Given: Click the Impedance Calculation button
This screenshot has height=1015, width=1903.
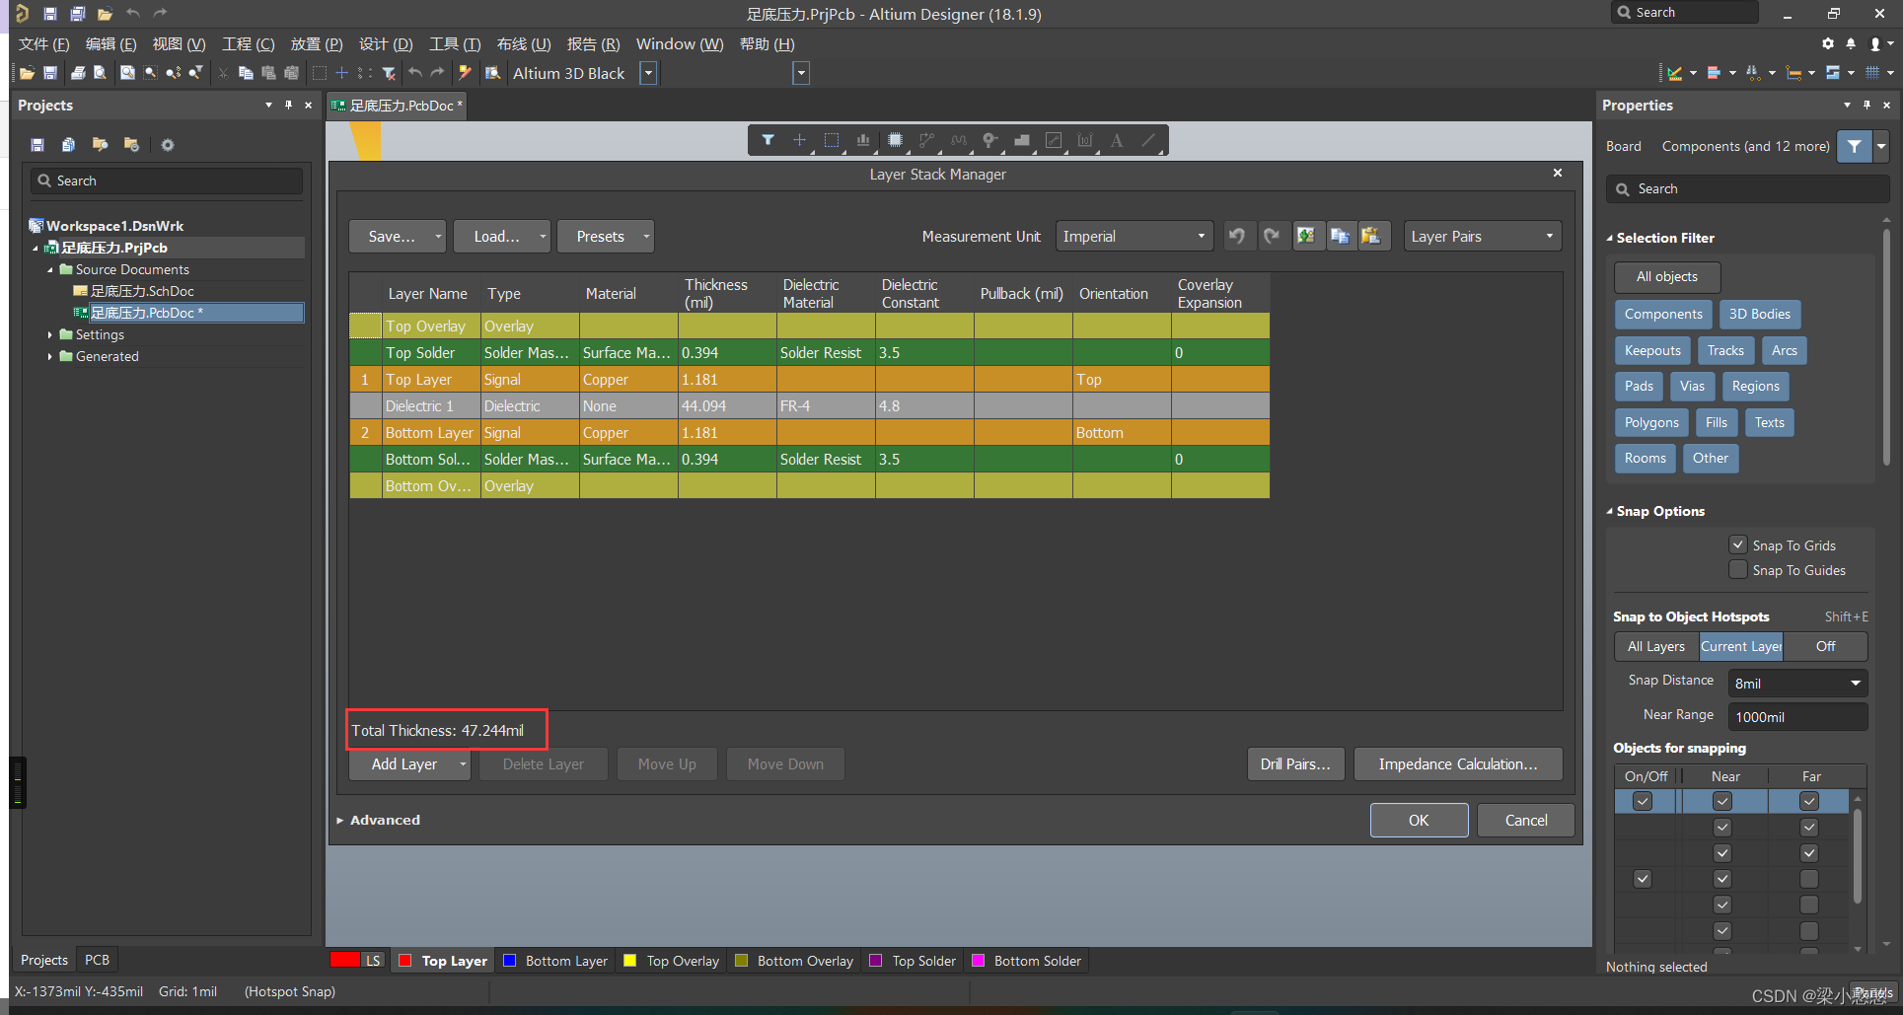Looking at the screenshot, I should pyautogui.click(x=1457, y=763).
